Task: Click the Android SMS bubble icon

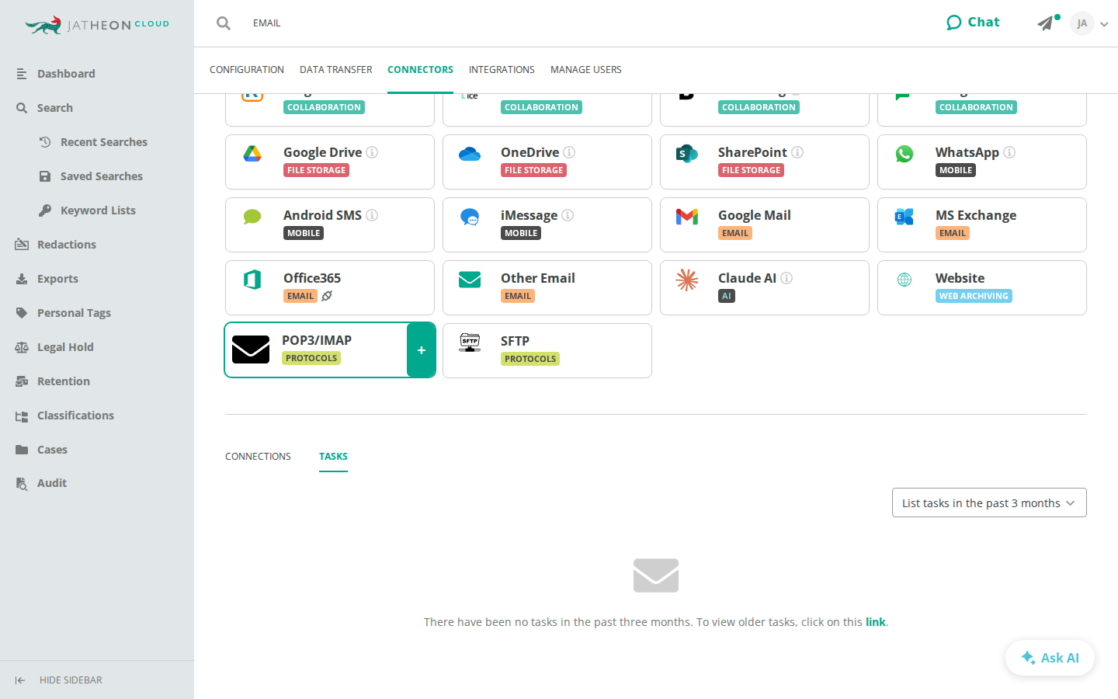Action: [252, 217]
